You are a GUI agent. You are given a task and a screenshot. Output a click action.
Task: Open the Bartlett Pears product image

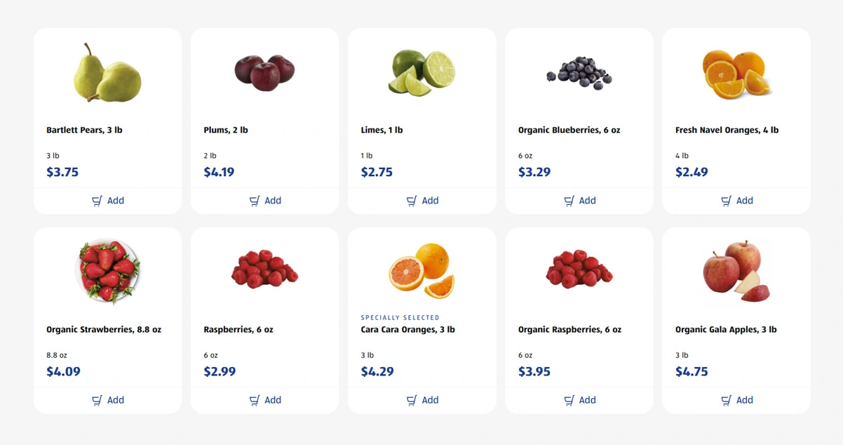[107, 73]
